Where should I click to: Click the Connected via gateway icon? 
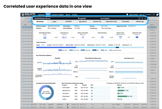[64, 37]
